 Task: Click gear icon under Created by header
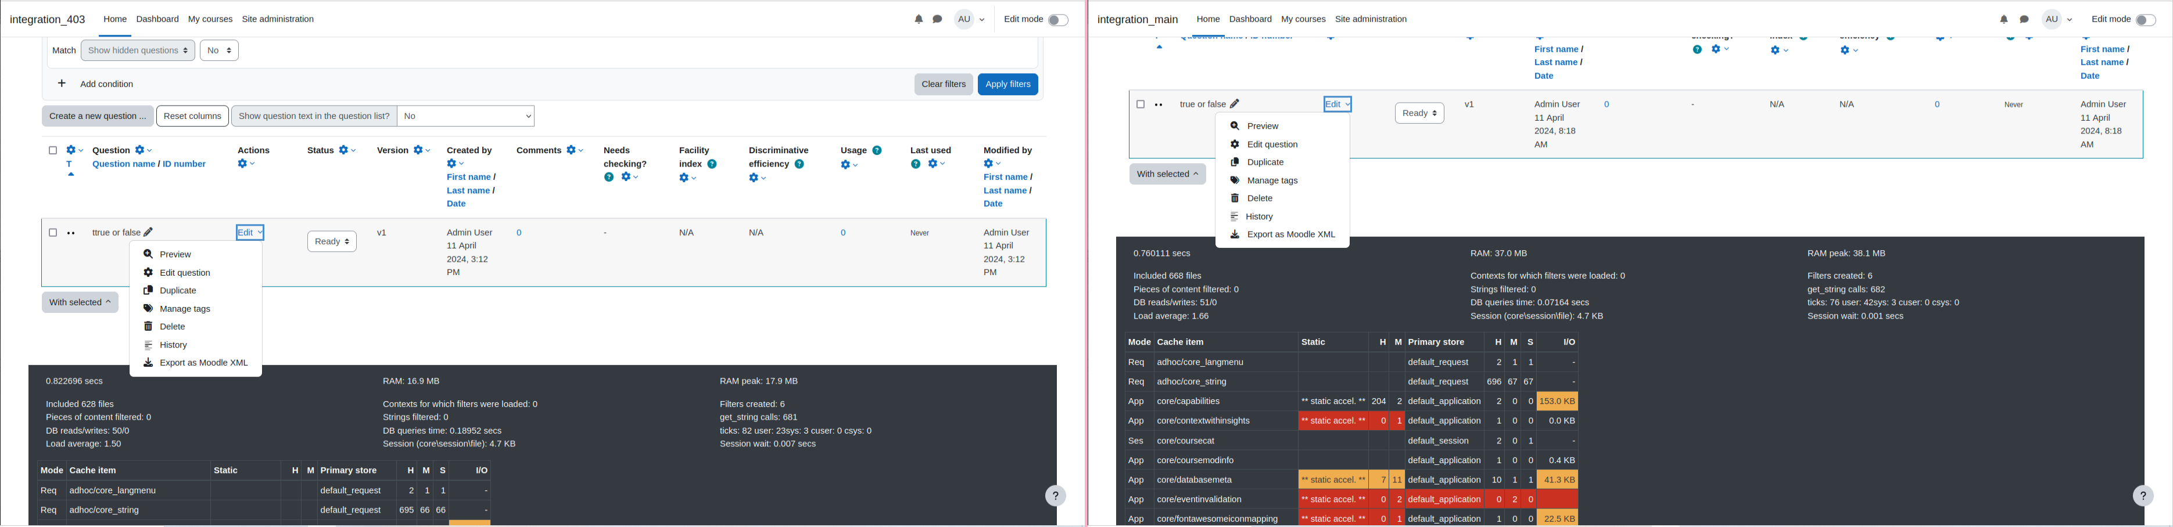452,164
